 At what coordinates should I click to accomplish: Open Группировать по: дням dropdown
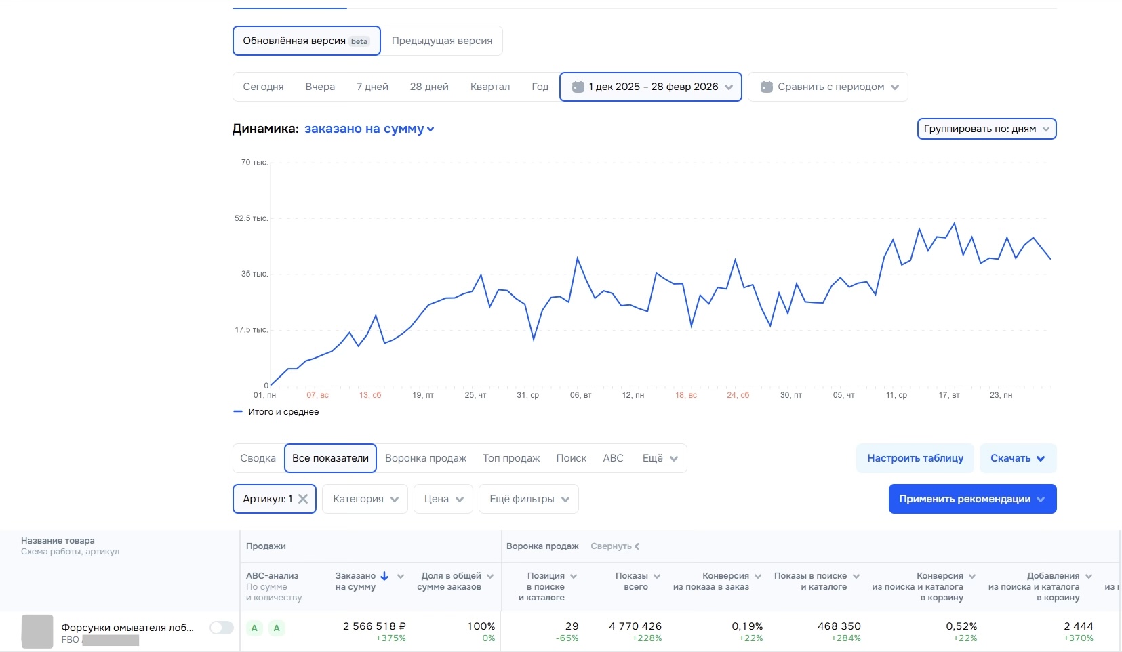pos(986,129)
